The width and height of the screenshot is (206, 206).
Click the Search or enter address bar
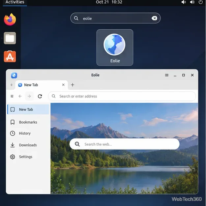(x=122, y=96)
